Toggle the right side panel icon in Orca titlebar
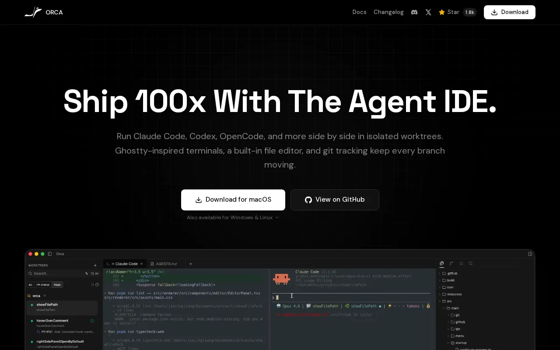Screen dimensions: 560x350 (x=530, y=254)
